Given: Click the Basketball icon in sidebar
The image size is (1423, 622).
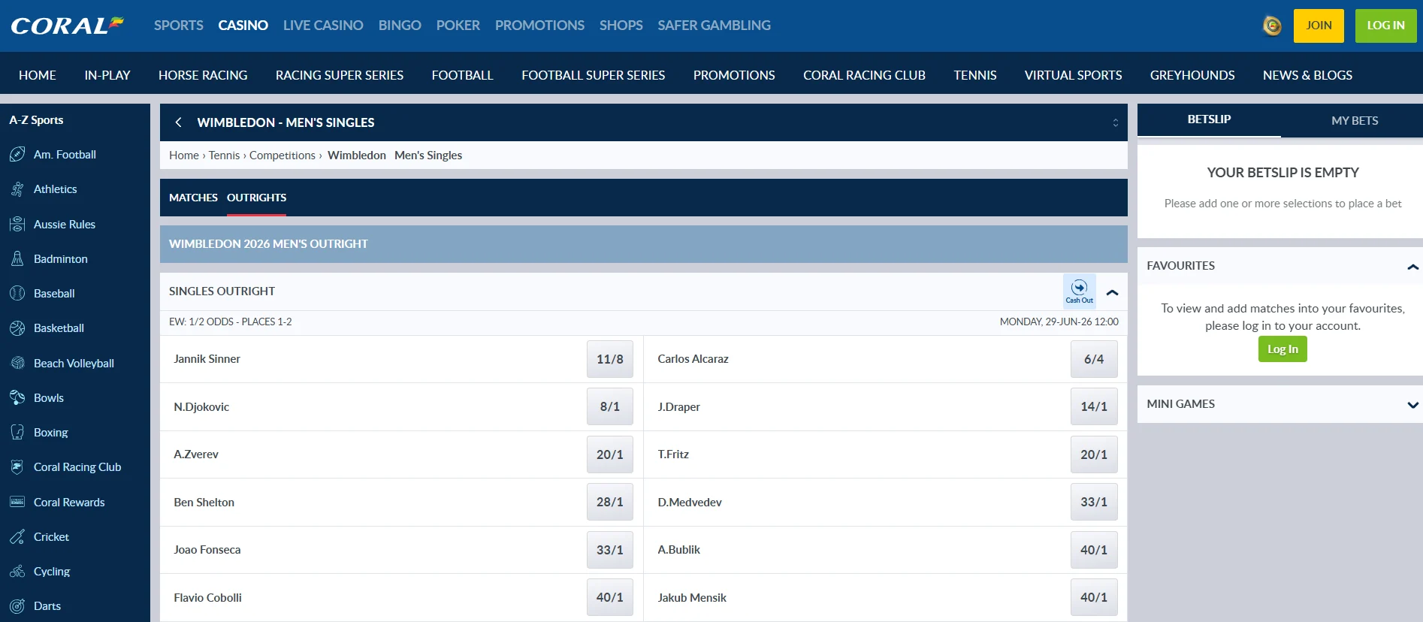Looking at the screenshot, I should pyautogui.click(x=17, y=328).
